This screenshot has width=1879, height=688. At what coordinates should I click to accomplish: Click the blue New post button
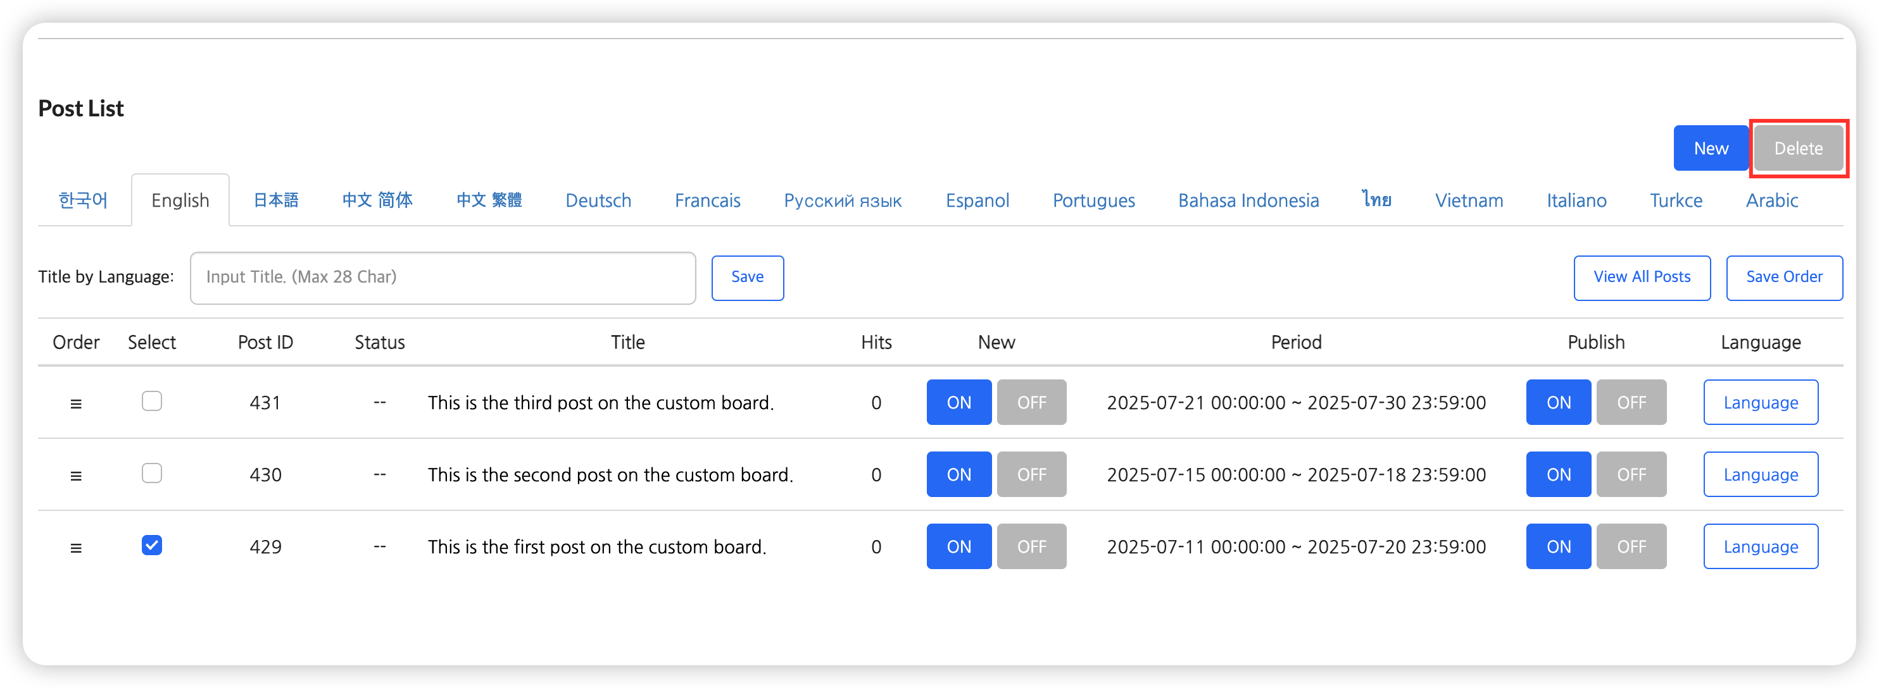(x=1711, y=149)
